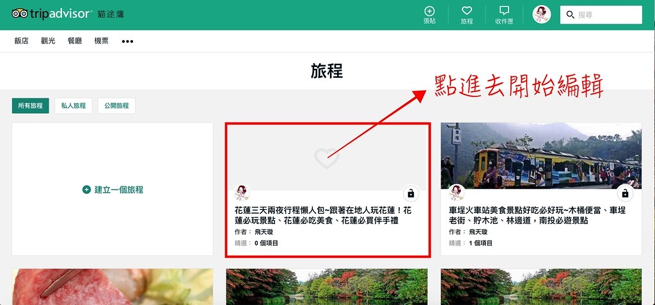This screenshot has height=305, width=655.
Task: Open the 餐廳 menu item
Action: (x=75, y=41)
